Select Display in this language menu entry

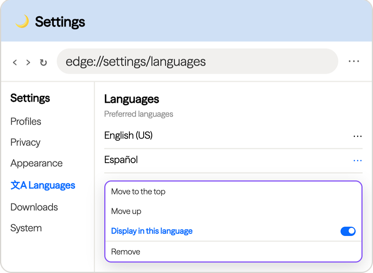[233, 231]
